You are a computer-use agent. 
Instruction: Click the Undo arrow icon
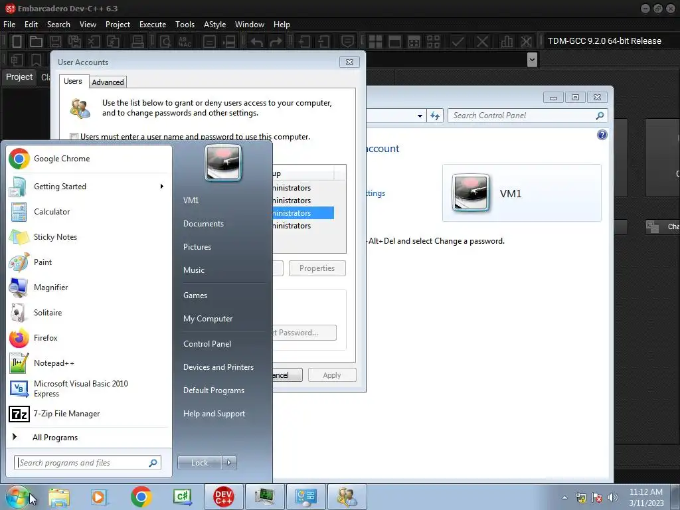point(257,42)
